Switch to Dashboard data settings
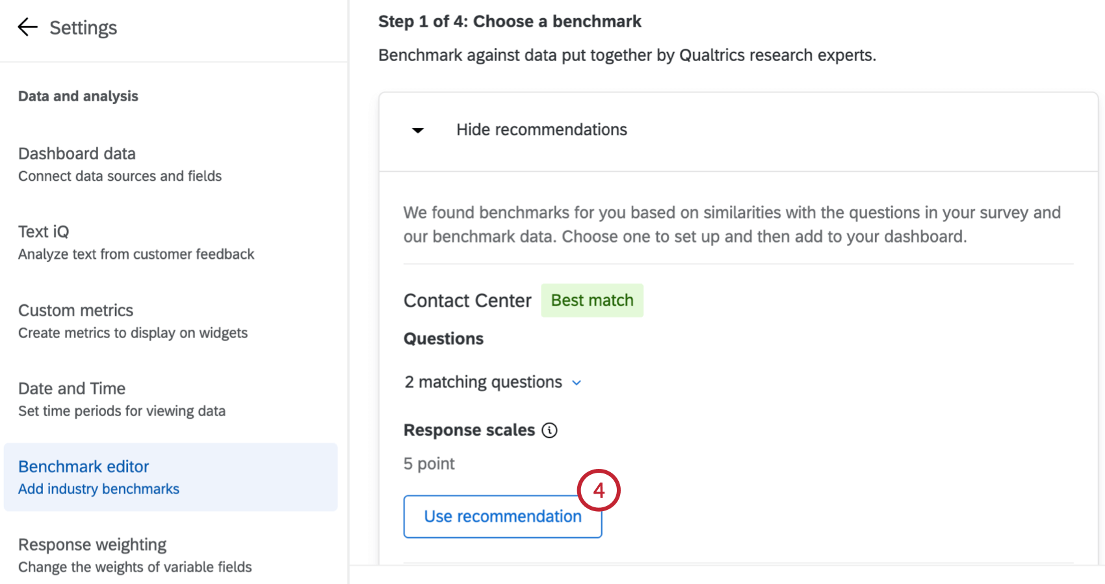 [x=77, y=153]
